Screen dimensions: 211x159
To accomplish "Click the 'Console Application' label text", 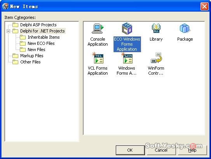I will [98, 41].
